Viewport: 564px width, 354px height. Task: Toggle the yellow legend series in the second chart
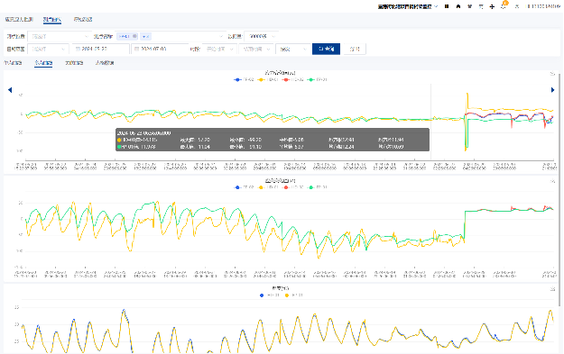269,187
